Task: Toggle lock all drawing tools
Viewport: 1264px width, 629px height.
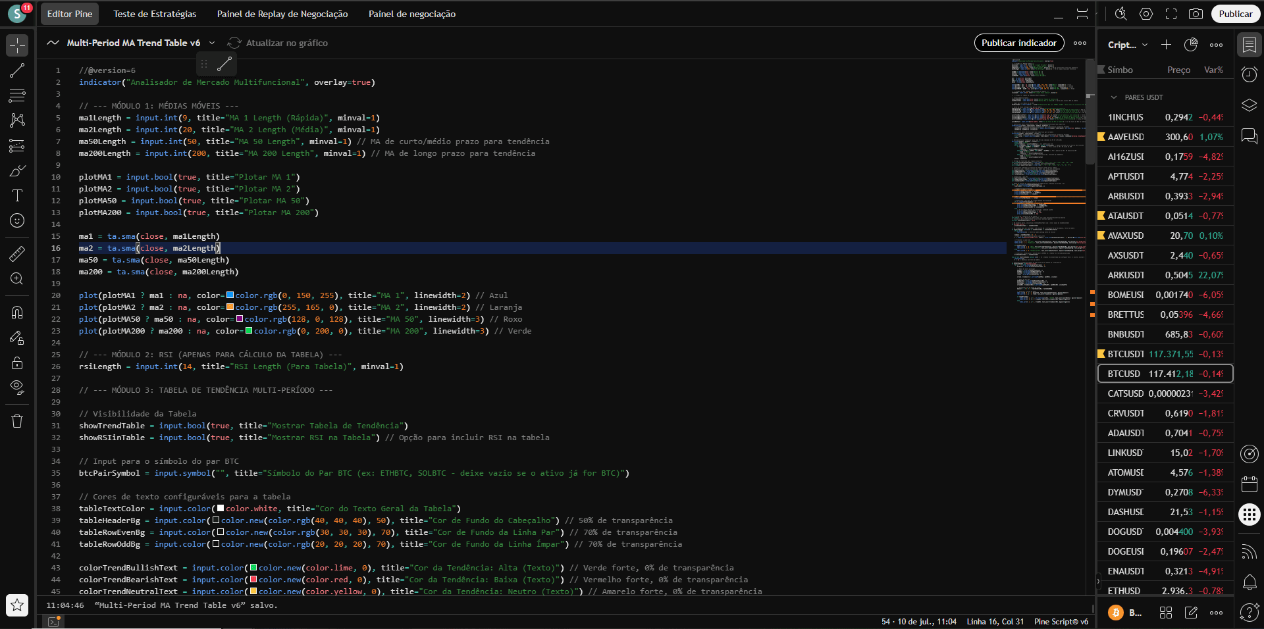Action: point(17,363)
